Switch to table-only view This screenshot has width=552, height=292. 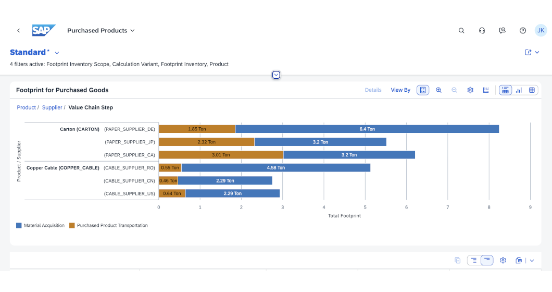(532, 90)
